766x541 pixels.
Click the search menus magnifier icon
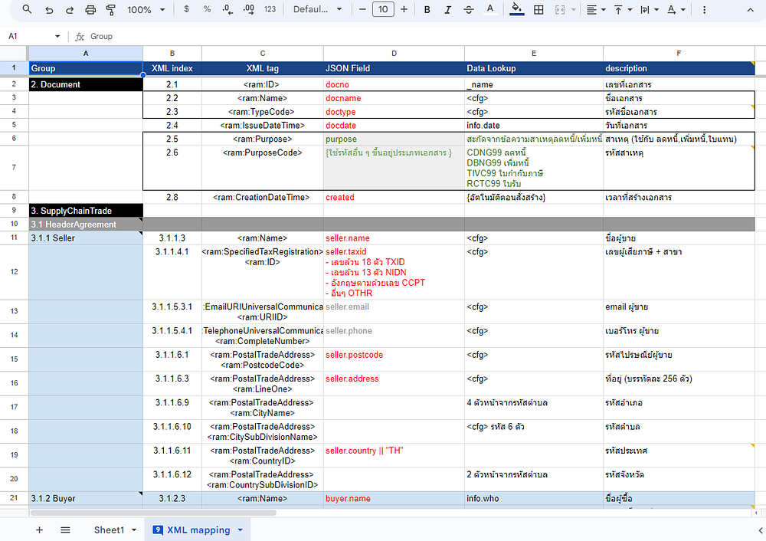pyautogui.click(x=28, y=10)
